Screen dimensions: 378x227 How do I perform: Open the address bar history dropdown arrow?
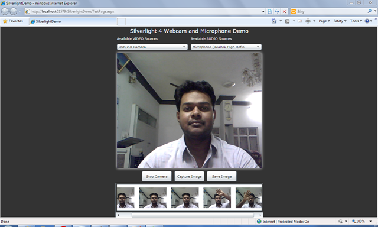(263, 11)
